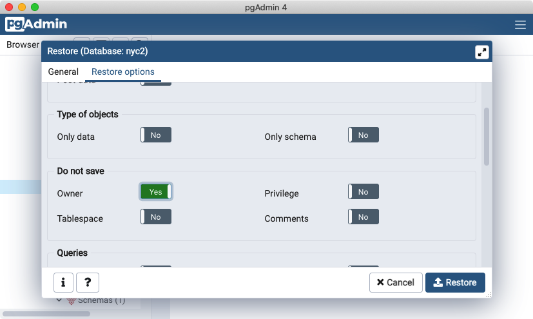Enable the Privilege switch
Viewport: 533px width, 319px height.
(x=363, y=192)
